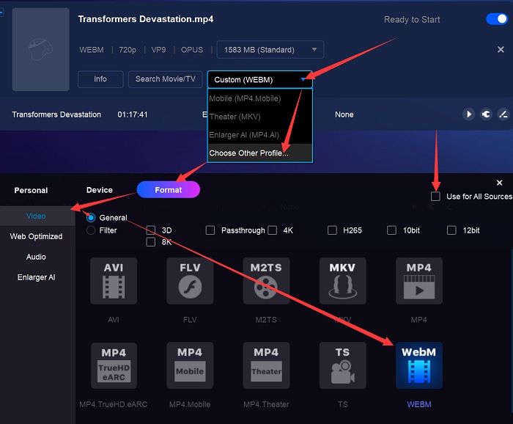
Task: Pick the M2TS format icon
Action: tap(266, 281)
